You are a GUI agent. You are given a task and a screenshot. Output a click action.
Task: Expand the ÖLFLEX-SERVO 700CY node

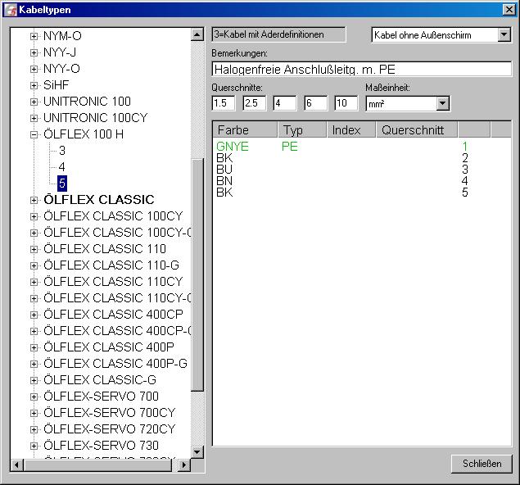tap(34, 413)
